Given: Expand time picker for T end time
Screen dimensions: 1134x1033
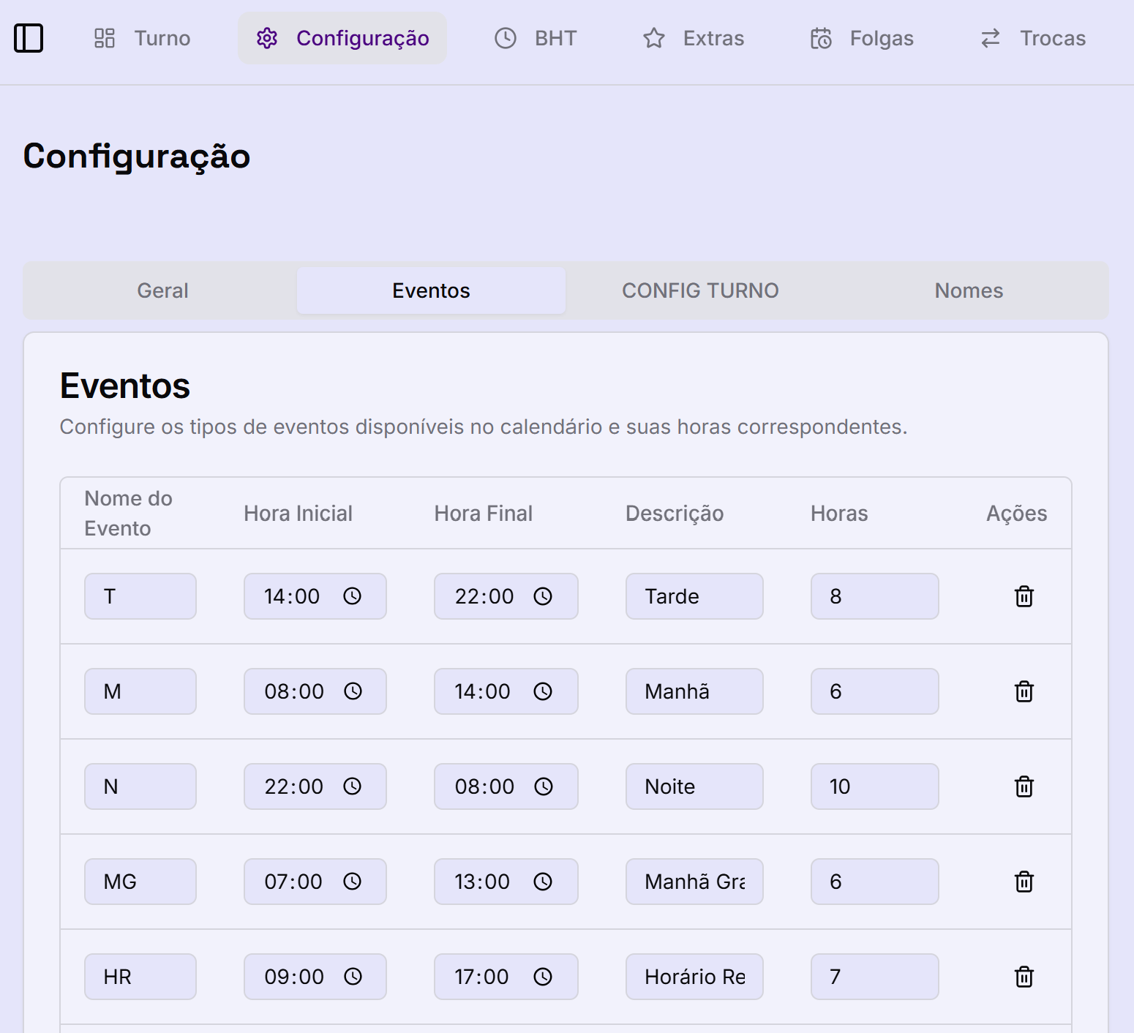Looking at the screenshot, I should [542, 596].
